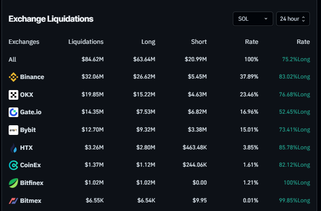Click the Bitfinex leaf logo icon
321x211 pixels.
(x=13, y=183)
